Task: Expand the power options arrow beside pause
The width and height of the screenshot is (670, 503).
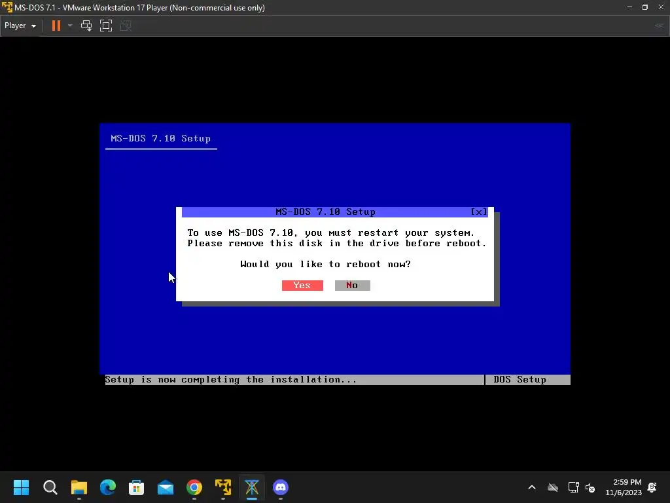Action: tap(70, 26)
